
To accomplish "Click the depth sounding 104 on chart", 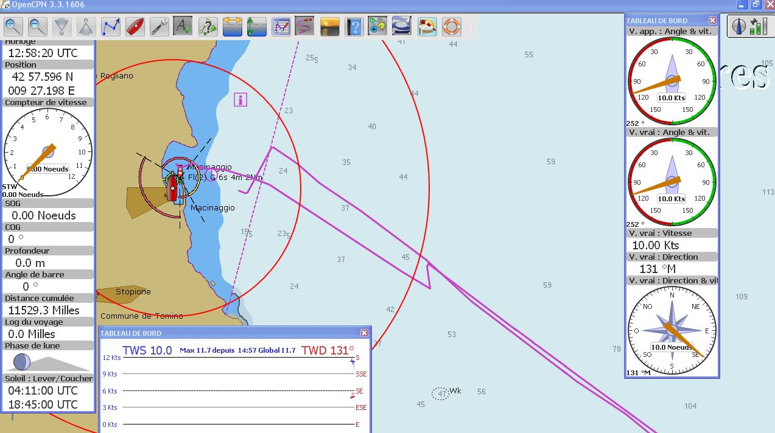I will tap(690, 406).
